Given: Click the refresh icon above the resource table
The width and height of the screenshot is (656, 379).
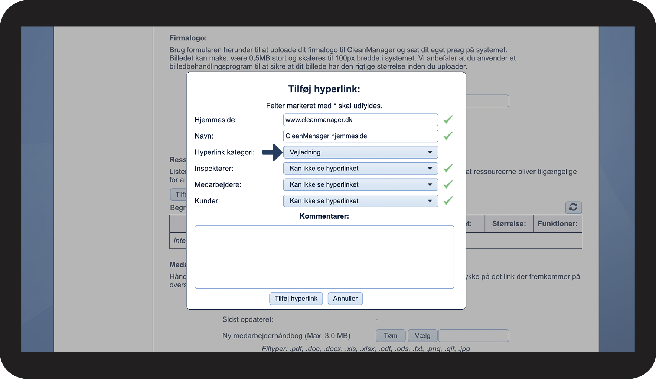Looking at the screenshot, I should pyautogui.click(x=573, y=207).
